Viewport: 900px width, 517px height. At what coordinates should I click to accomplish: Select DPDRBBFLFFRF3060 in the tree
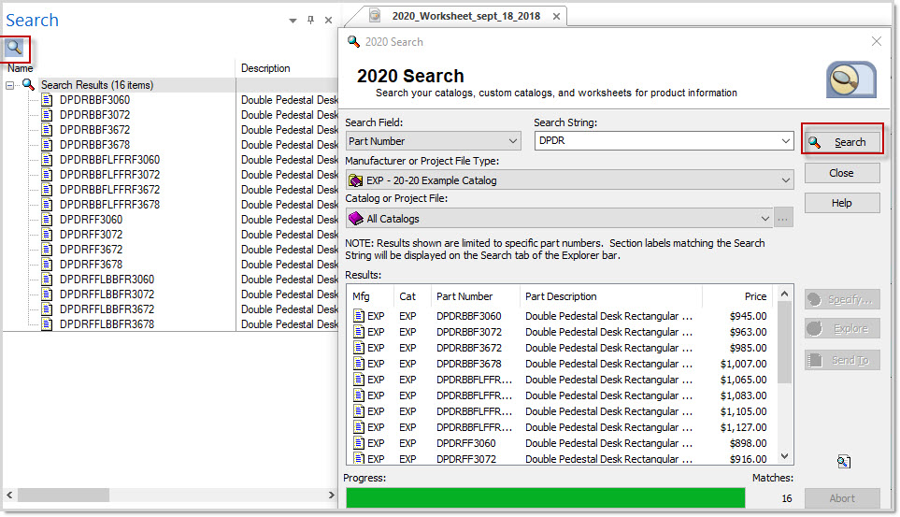(x=109, y=160)
